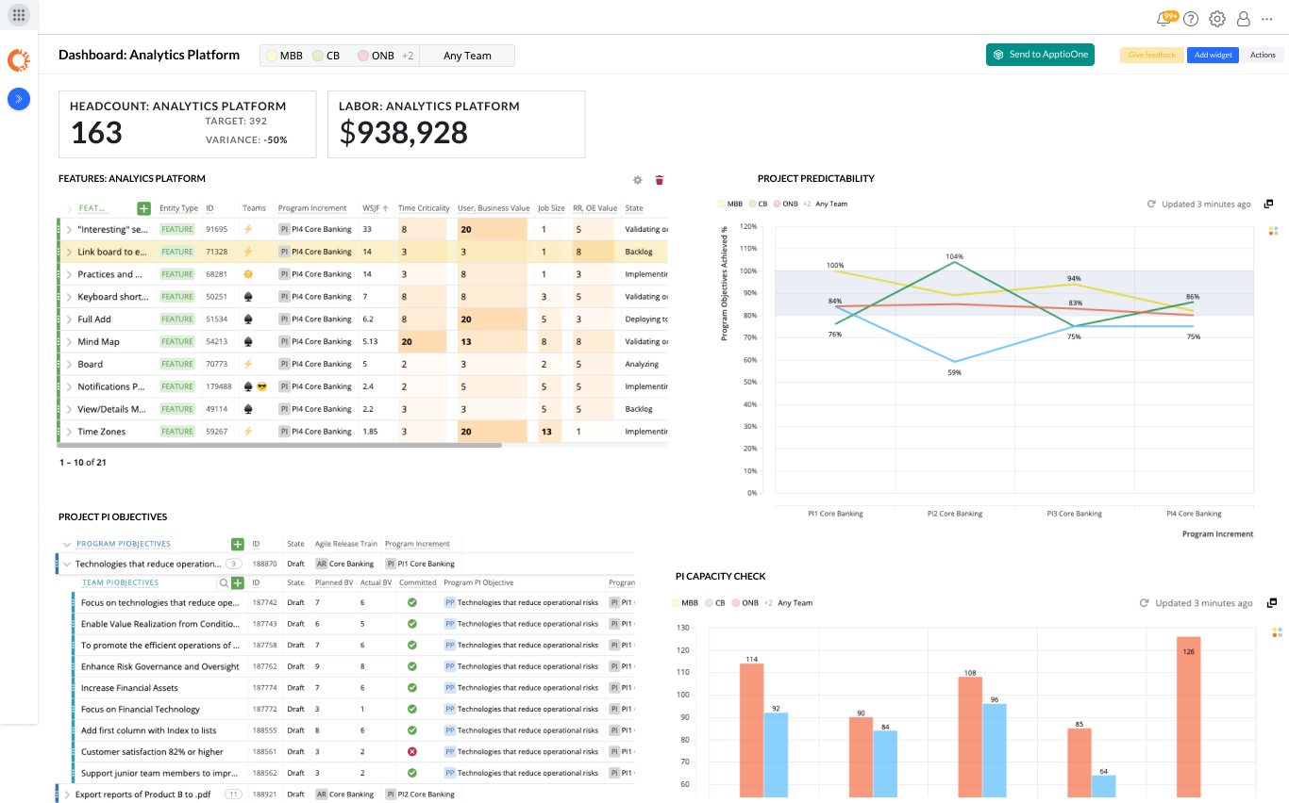Click the Add widget button
This screenshot has width=1289, height=803.
1213,56
